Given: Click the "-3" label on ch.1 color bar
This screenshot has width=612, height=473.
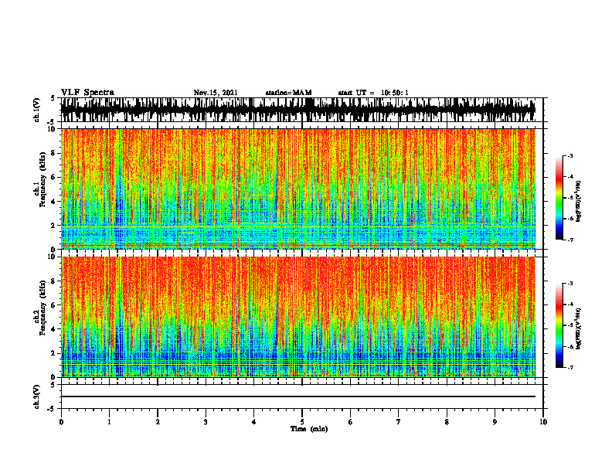Looking at the screenshot, I should coord(570,155).
